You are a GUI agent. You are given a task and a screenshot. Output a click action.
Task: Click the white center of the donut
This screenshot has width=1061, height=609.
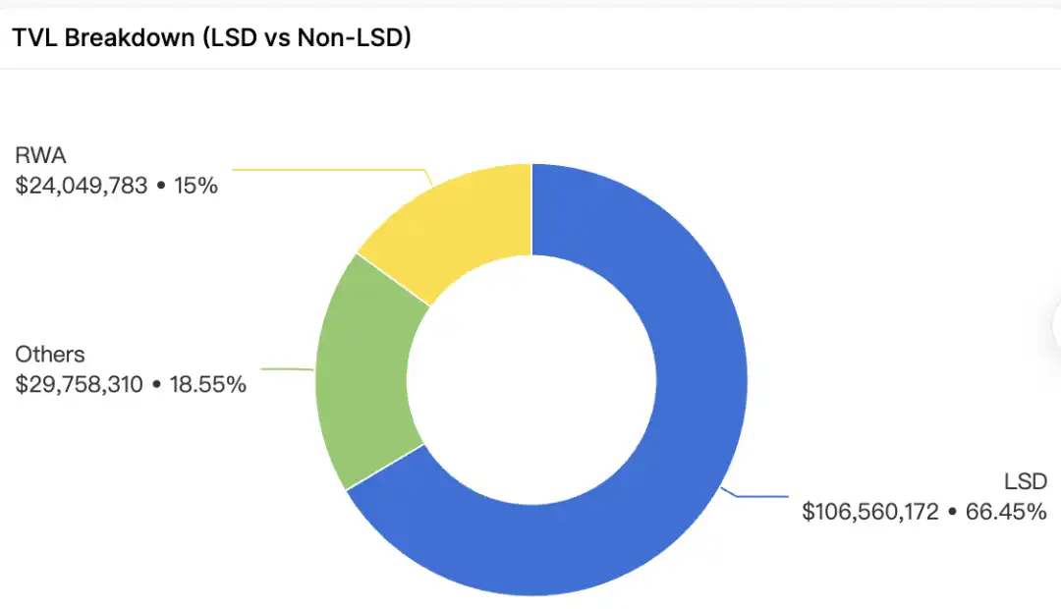click(x=530, y=379)
